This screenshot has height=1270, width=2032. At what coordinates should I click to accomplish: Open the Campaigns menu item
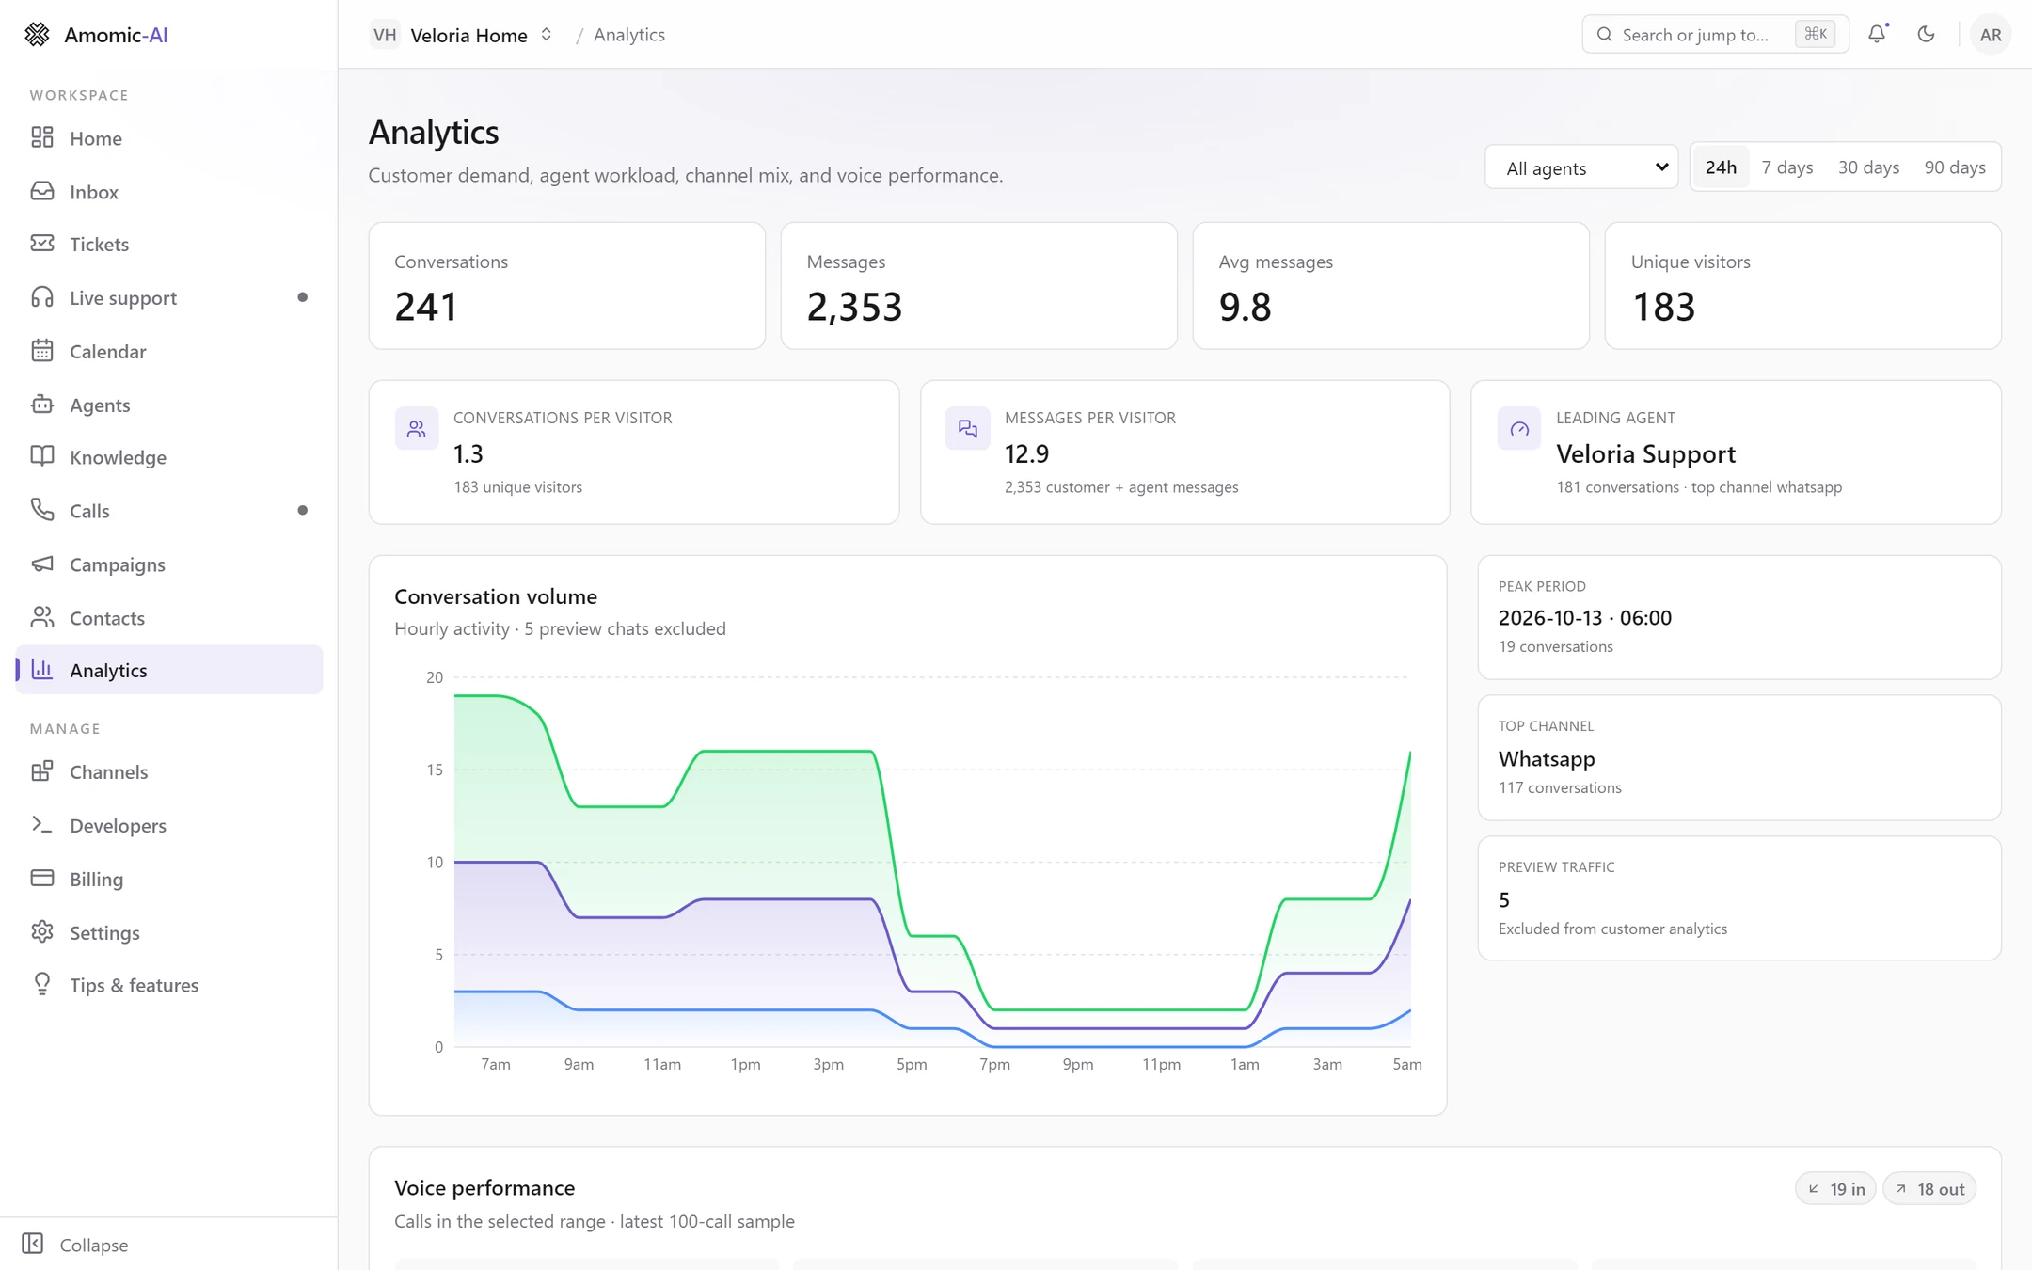(x=169, y=564)
